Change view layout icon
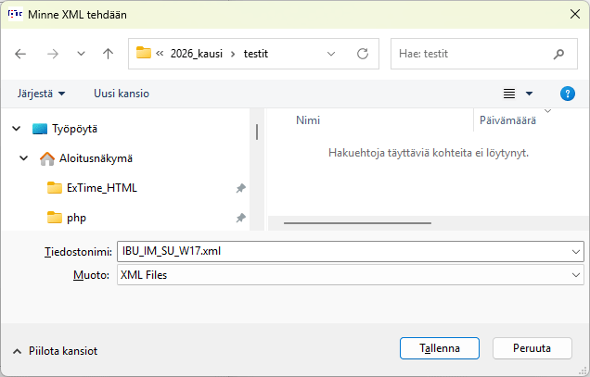The height and width of the screenshot is (377, 590). coord(509,94)
